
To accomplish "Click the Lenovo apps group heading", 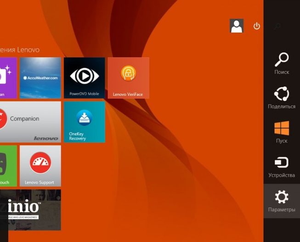I will pyautogui.click(x=20, y=50).
